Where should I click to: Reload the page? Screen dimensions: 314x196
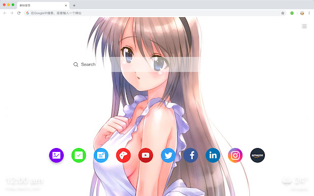point(19,13)
